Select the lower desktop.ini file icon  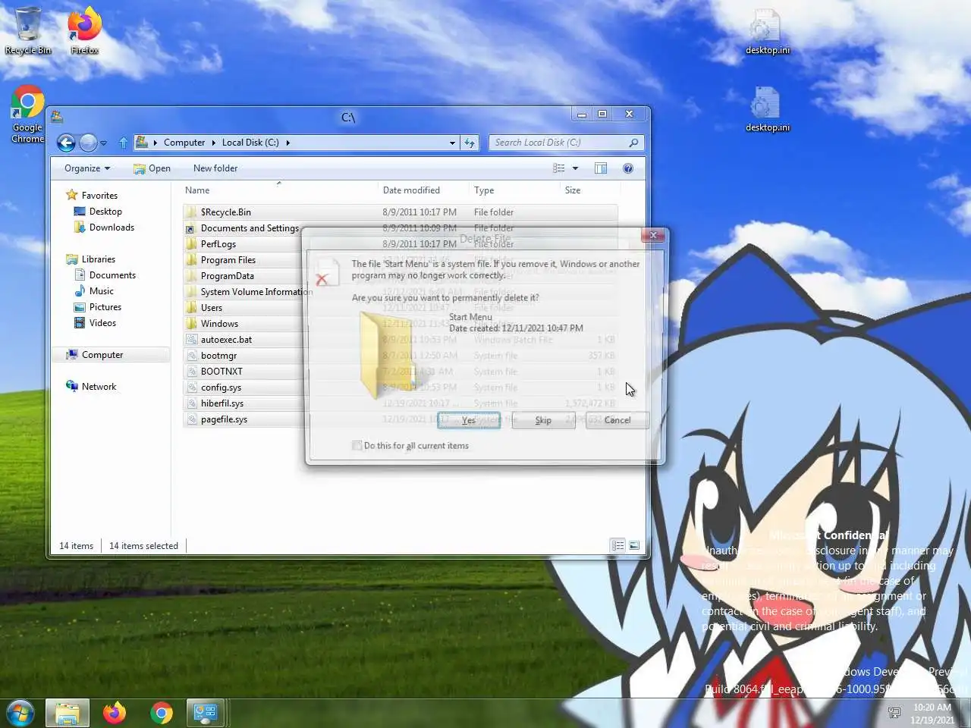coord(767,109)
